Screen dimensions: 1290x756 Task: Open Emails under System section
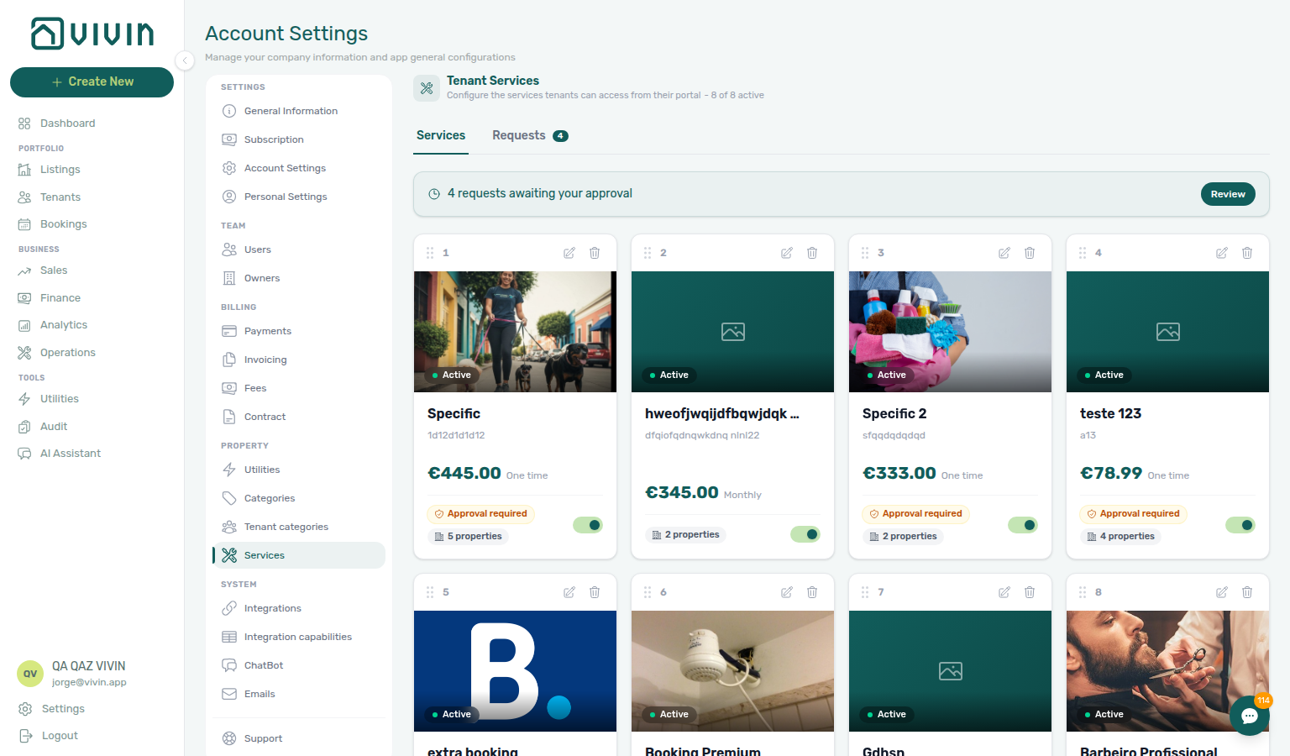pos(299,694)
